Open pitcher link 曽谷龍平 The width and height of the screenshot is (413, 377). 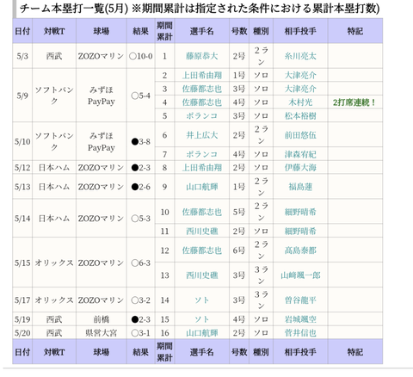[x=300, y=300]
